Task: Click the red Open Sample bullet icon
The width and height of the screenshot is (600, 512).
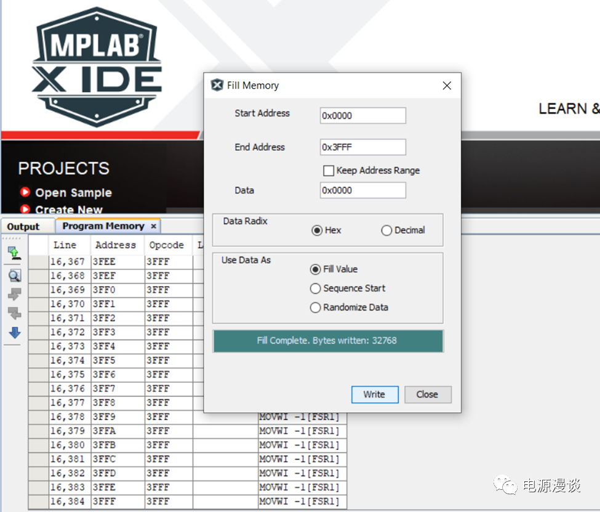Action: pos(25,193)
